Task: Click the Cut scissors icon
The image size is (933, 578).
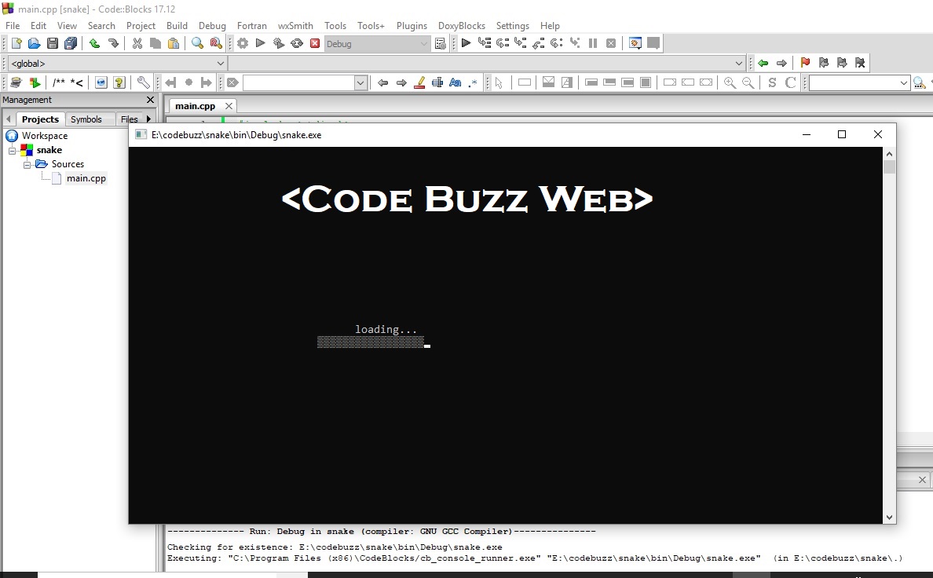Action: (137, 43)
